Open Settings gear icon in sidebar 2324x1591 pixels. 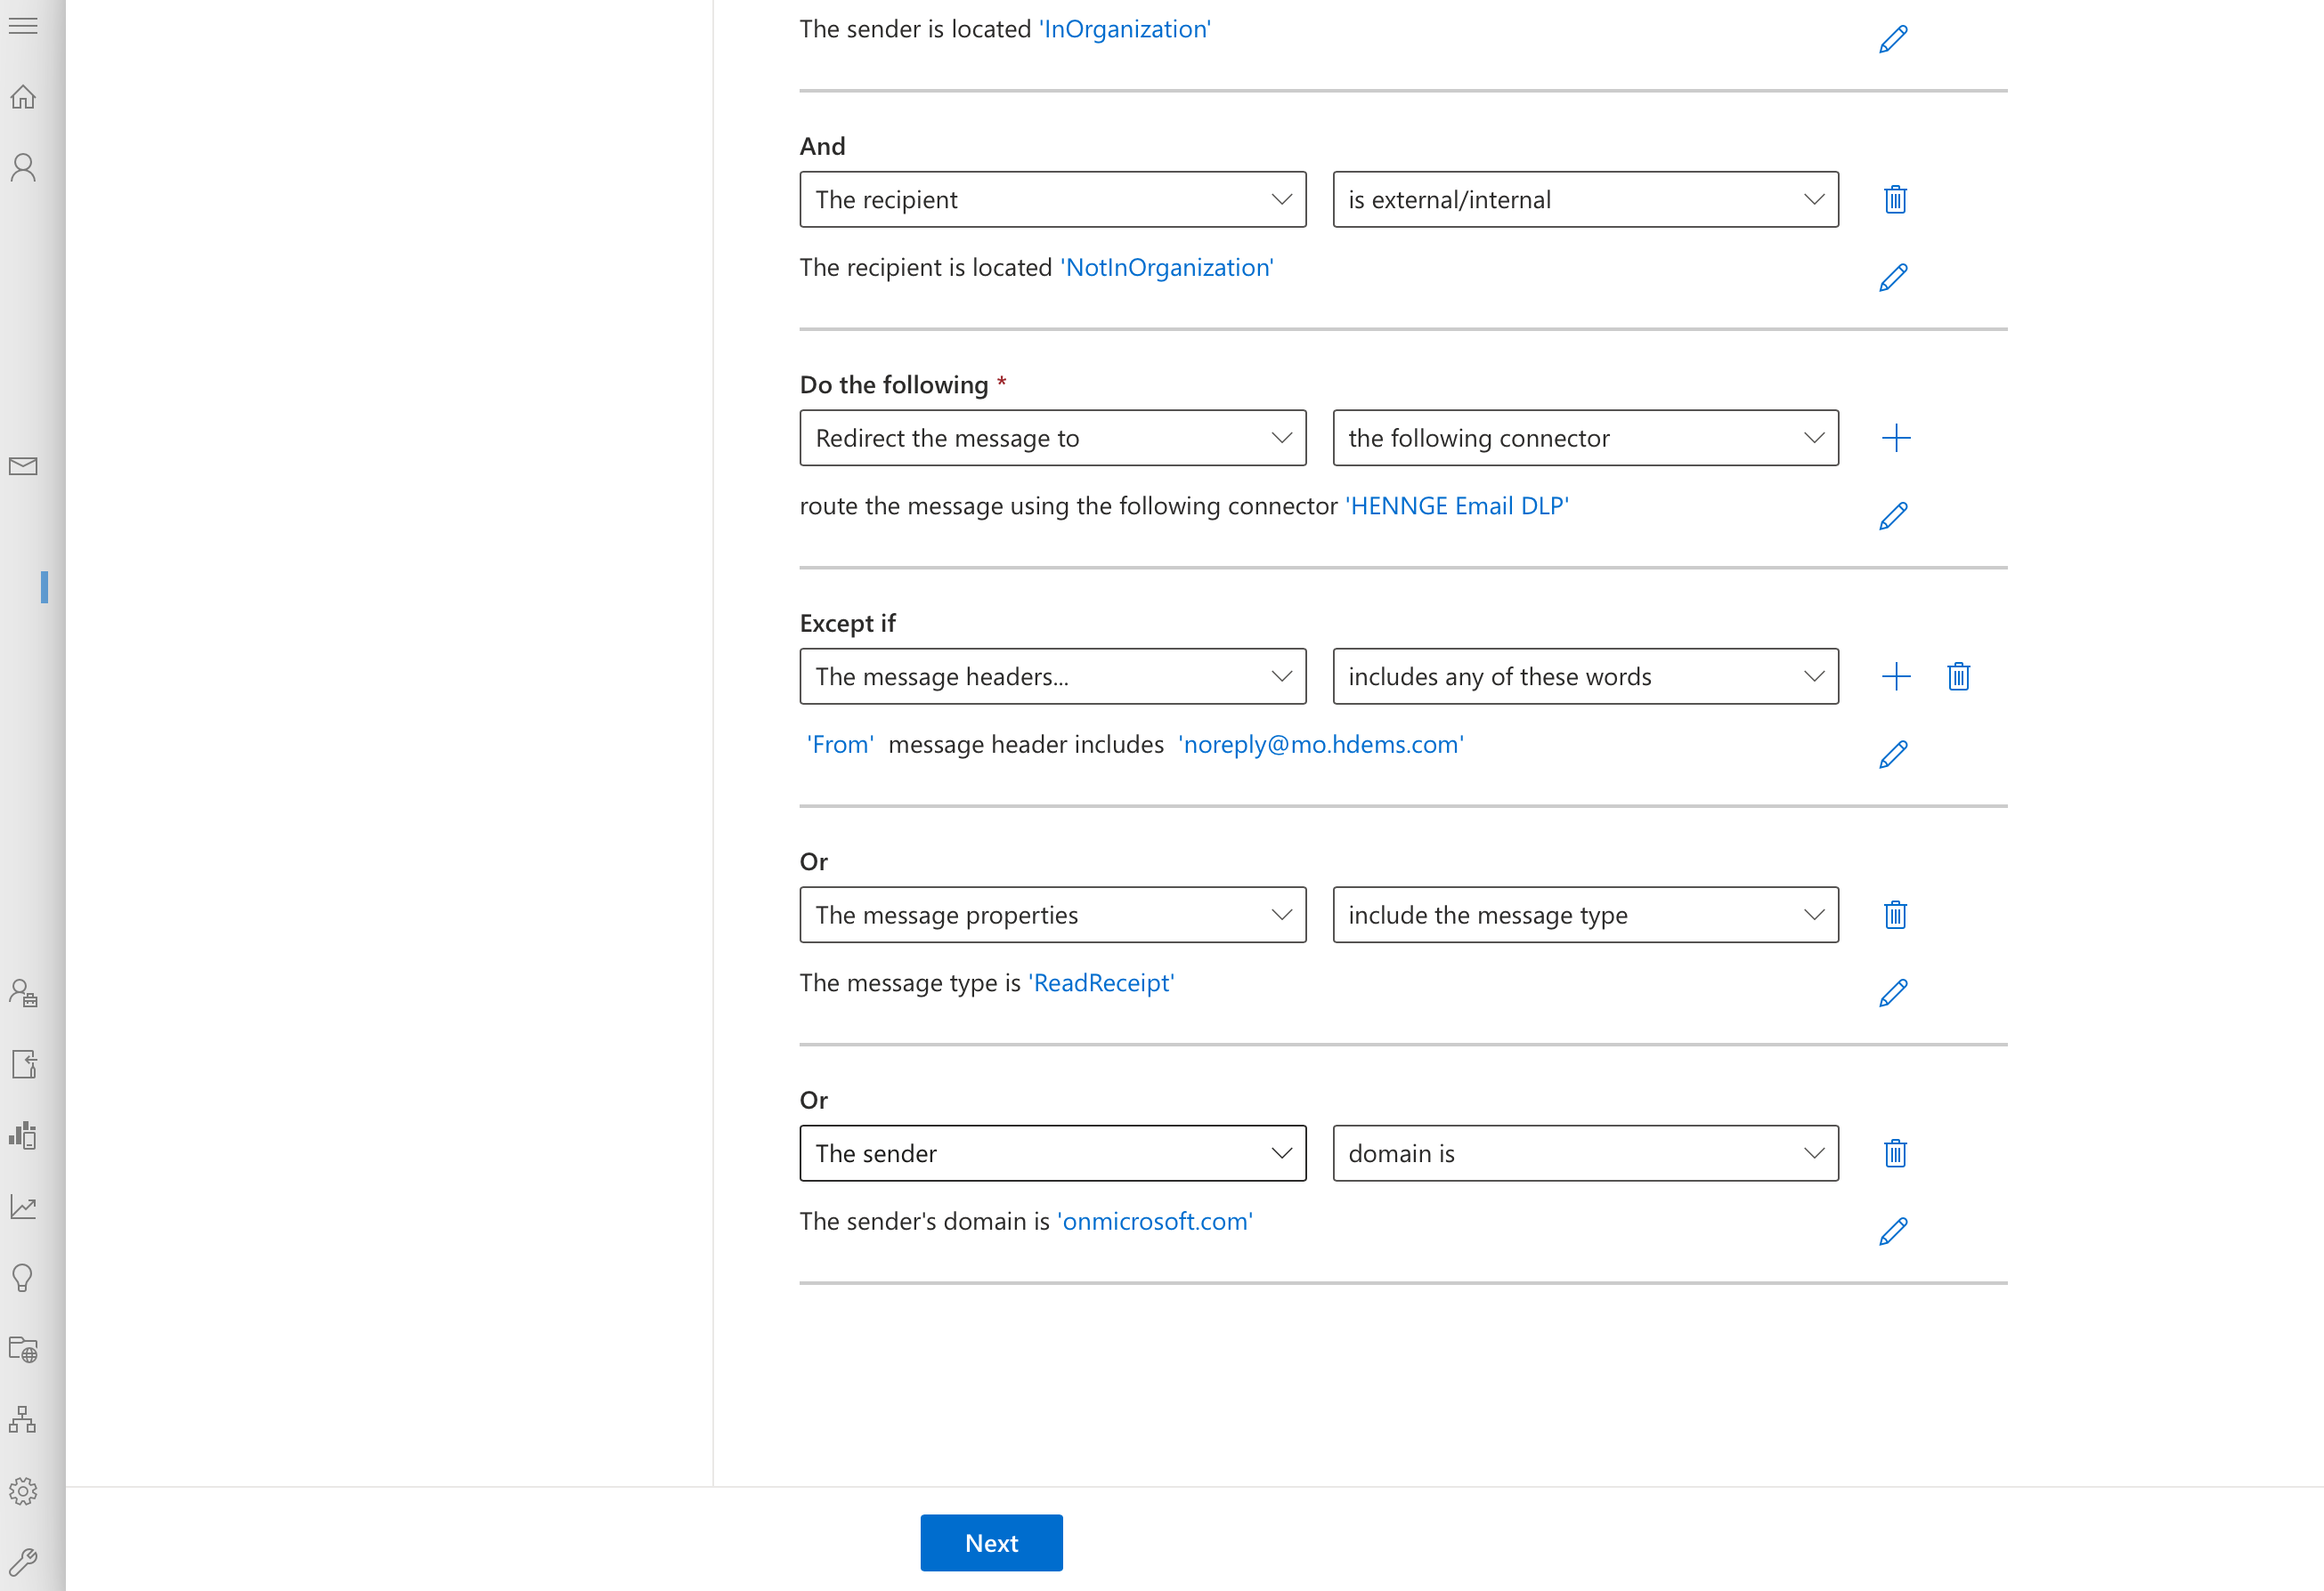click(x=23, y=1491)
